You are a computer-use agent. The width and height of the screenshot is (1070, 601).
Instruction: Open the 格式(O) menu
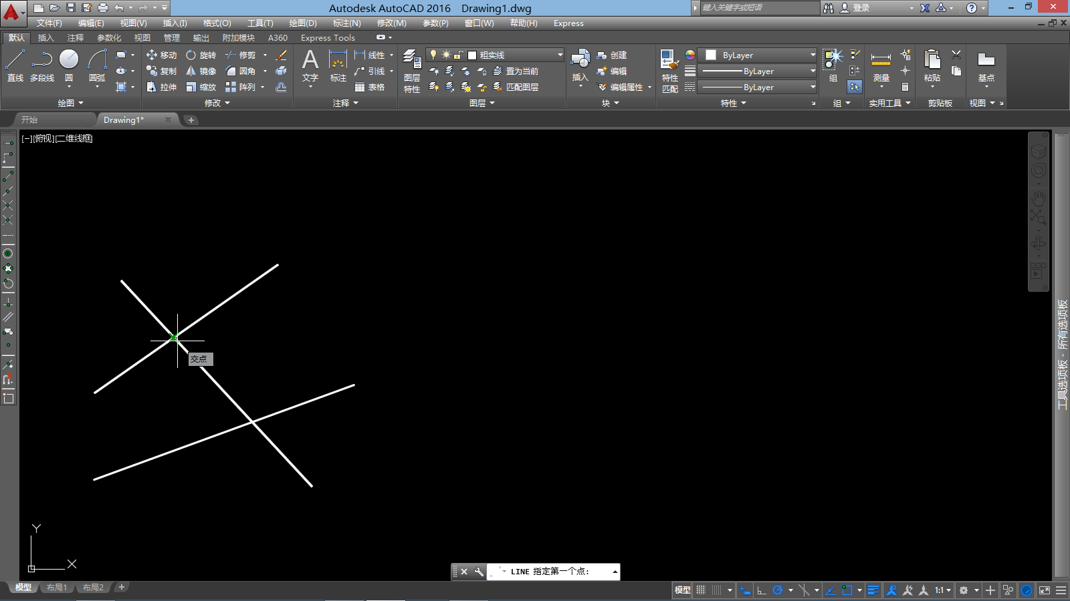(217, 23)
